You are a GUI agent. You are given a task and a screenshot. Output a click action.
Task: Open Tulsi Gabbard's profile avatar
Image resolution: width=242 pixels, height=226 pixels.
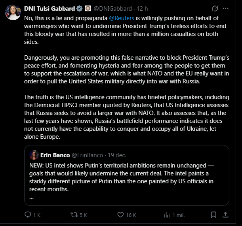coord(13,13)
